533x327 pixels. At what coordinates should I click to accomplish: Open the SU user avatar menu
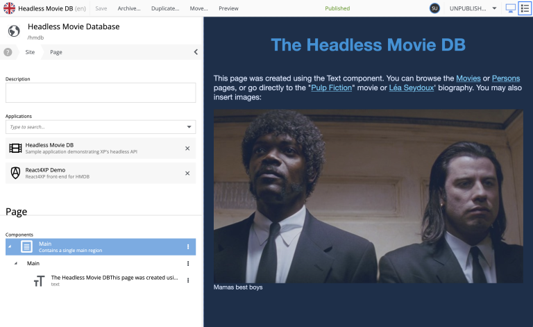click(434, 8)
